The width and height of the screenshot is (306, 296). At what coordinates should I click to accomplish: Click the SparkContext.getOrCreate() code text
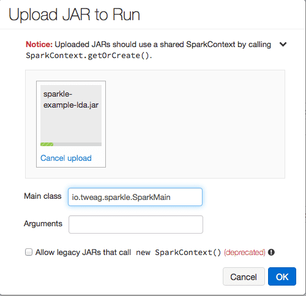[88, 56]
